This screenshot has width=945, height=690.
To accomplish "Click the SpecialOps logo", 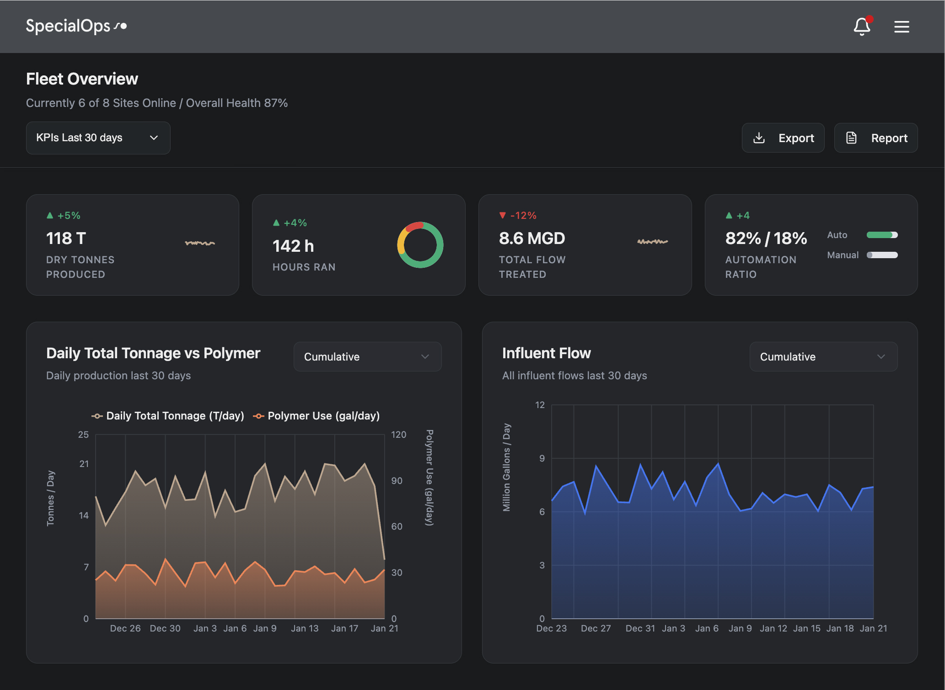I will click(x=76, y=27).
